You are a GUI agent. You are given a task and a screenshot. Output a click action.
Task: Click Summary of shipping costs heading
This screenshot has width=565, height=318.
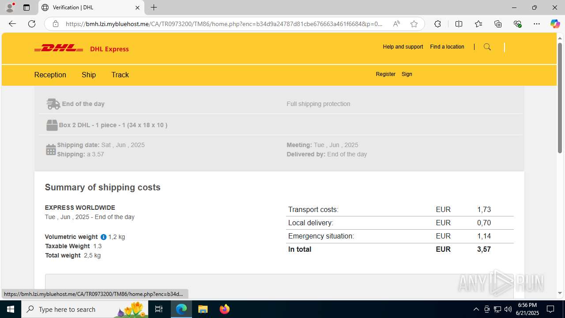point(102,187)
